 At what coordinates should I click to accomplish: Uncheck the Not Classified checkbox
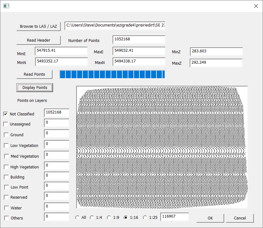[6, 114]
